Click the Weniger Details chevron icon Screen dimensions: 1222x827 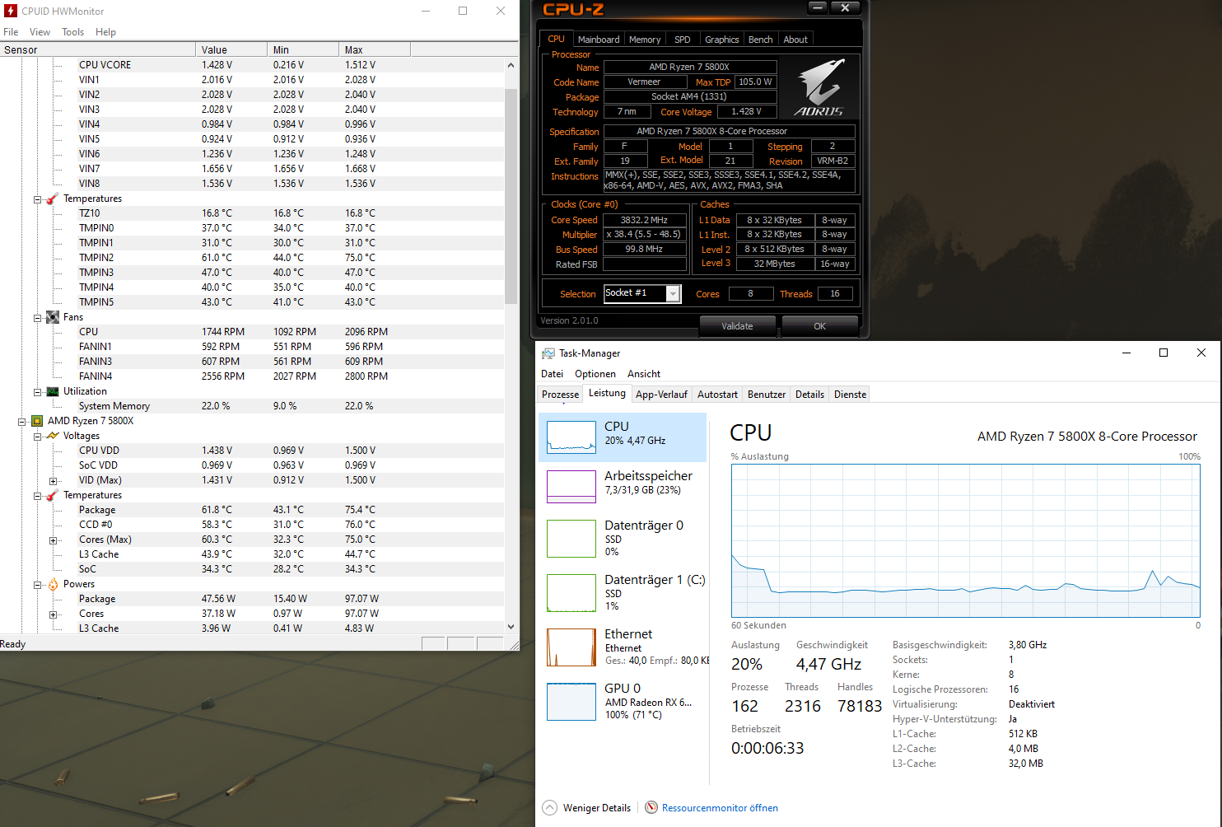pyautogui.click(x=550, y=808)
